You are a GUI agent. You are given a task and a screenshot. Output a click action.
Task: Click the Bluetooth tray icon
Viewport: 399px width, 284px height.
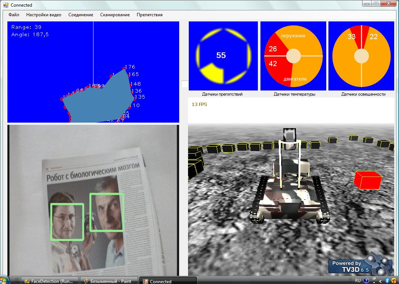pyautogui.click(x=387, y=281)
